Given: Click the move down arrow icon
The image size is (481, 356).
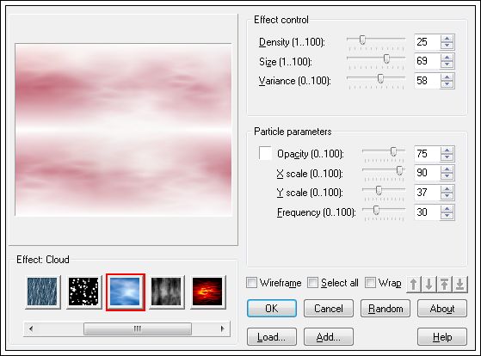Looking at the screenshot, I should pyautogui.click(x=429, y=285).
